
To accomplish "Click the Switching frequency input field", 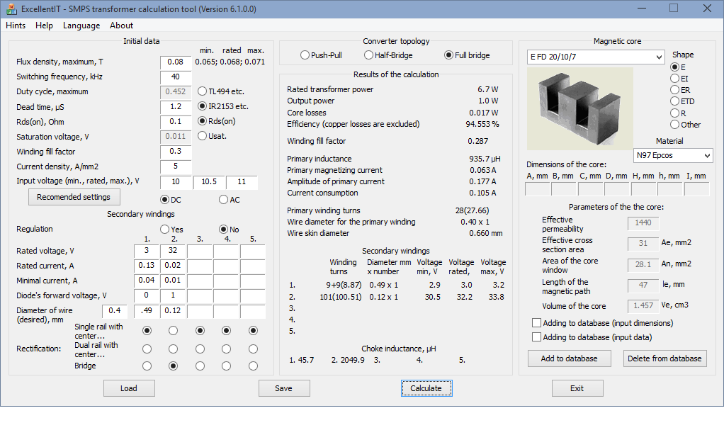I will [176, 77].
